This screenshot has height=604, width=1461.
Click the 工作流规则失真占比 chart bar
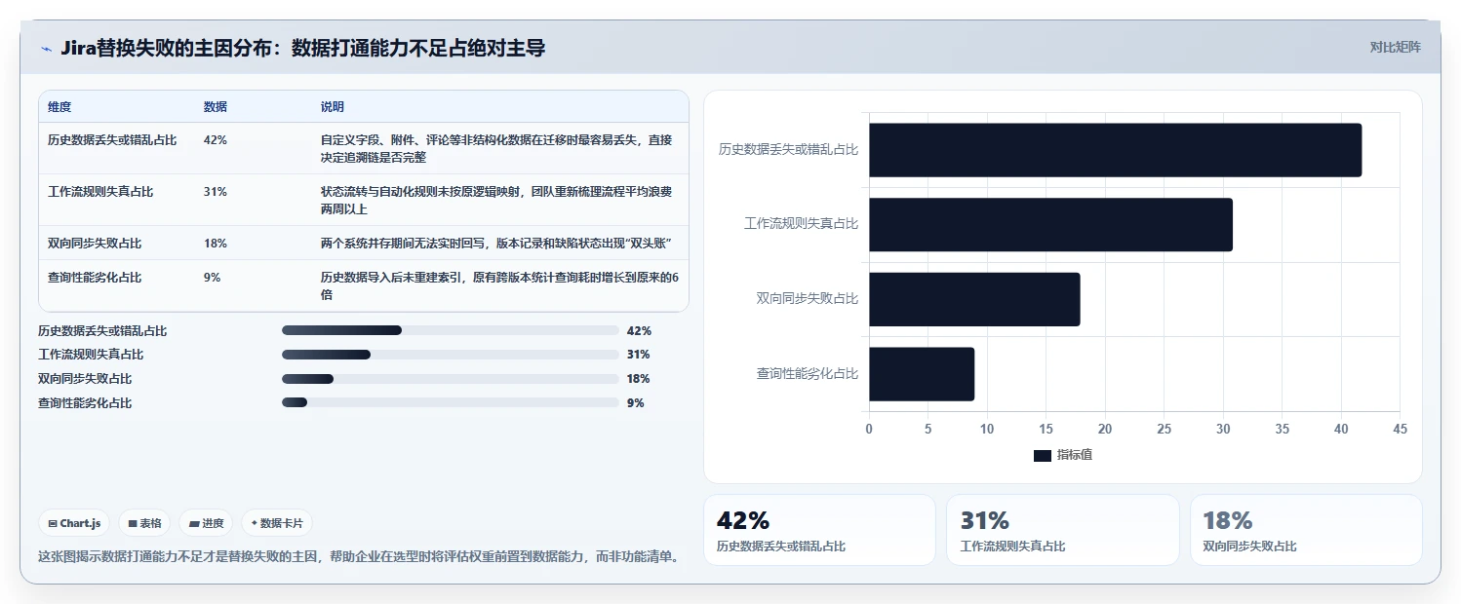pyautogui.click(x=1050, y=225)
